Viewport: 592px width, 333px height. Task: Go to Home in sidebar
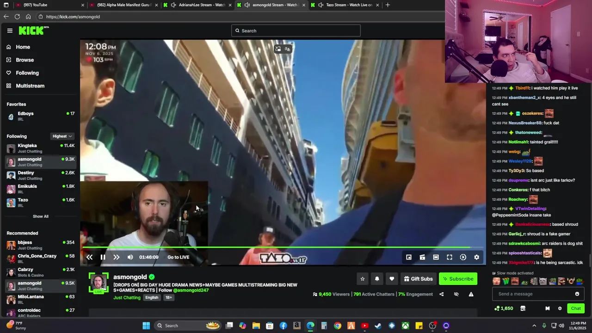tap(18, 47)
